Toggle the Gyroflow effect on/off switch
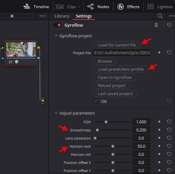Screen dimensions: 175x174 (x=57, y=25)
